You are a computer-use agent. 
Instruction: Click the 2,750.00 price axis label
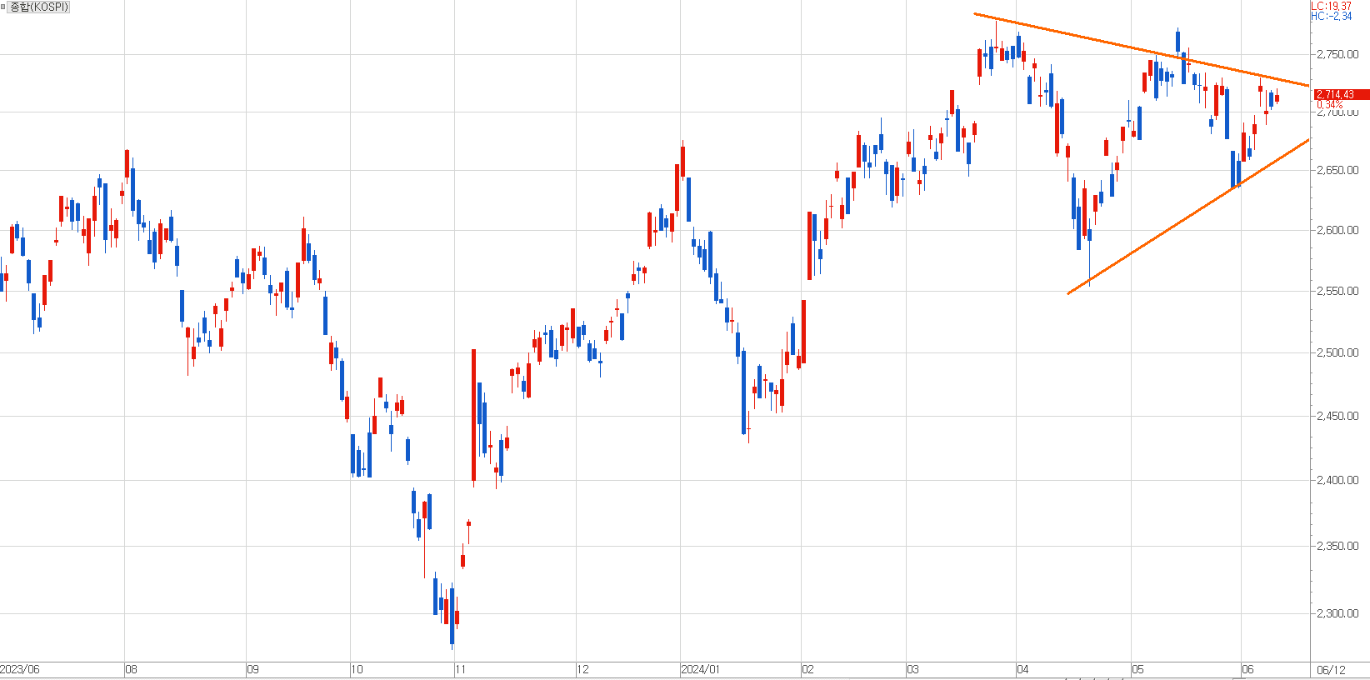(x=1337, y=54)
